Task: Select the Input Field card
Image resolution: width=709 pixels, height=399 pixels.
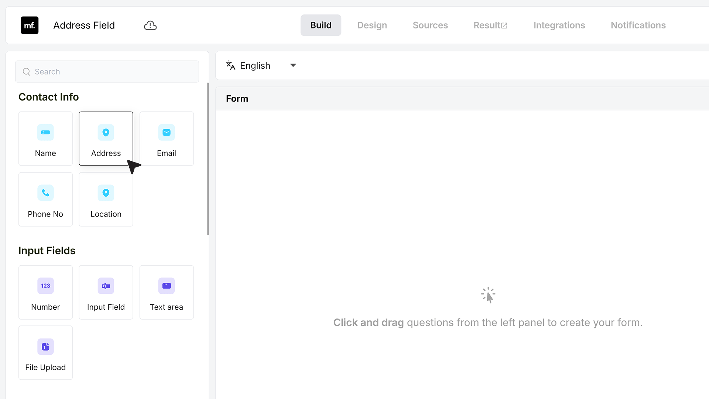Action: [106, 292]
